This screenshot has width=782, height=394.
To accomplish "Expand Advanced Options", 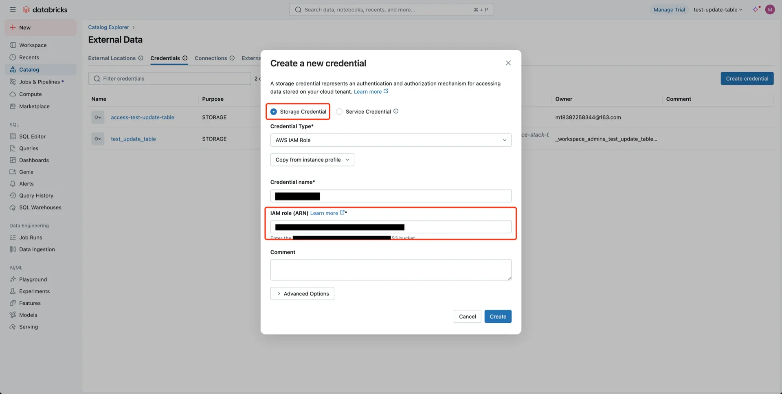I will click(302, 294).
